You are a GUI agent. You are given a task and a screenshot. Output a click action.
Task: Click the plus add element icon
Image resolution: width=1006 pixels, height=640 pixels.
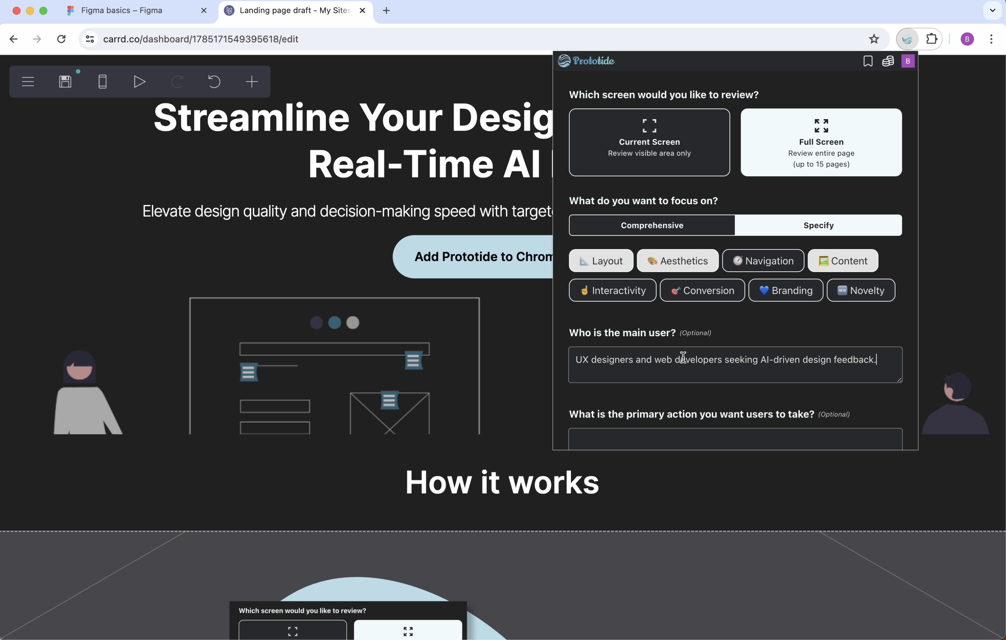[251, 82]
